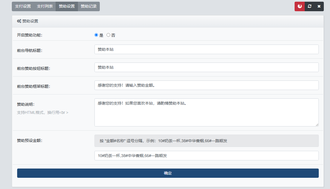Click into the 前台导航标题 input field
The width and height of the screenshot is (330, 189).
click(x=206, y=49)
